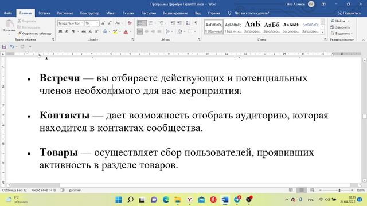Sort the selected text
Image resolution: width=367 pixels, height=206 pixels.
coord(188,23)
